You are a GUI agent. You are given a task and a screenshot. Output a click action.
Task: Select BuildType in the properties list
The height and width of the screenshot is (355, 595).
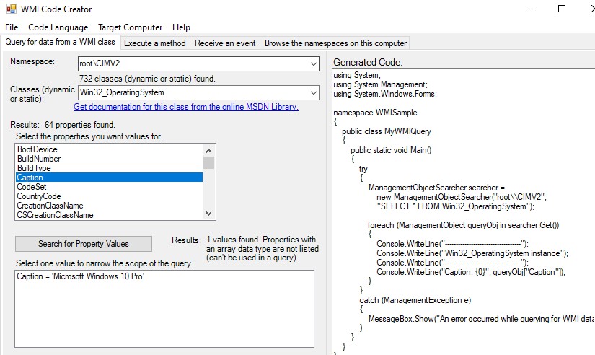click(x=110, y=168)
